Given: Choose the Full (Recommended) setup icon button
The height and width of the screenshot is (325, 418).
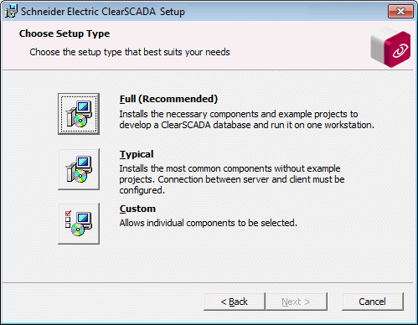Looking at the screenshot, I should coord(79,114).
